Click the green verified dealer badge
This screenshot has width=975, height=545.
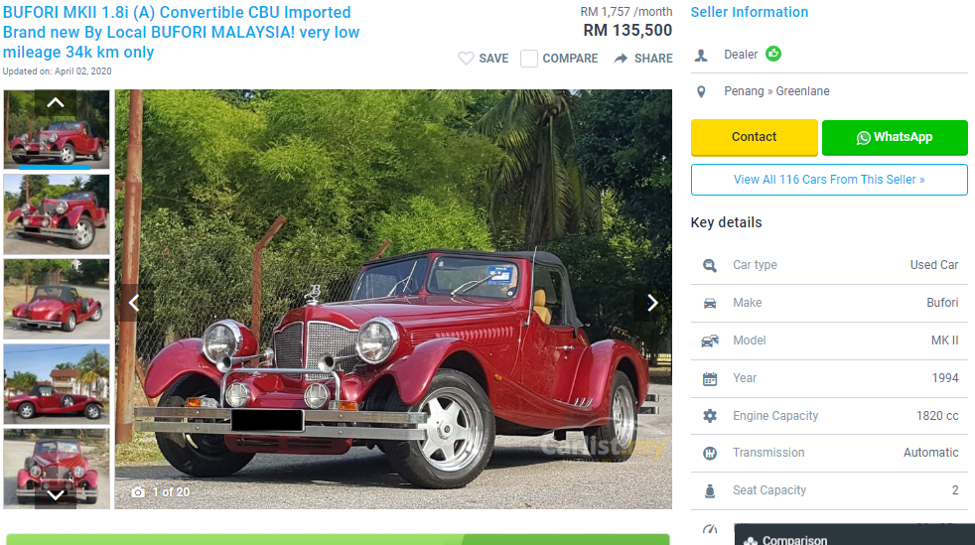(x=773, y=54)
